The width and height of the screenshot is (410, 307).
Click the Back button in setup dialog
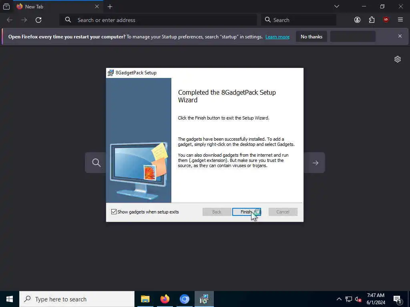(x=217, y=212)
